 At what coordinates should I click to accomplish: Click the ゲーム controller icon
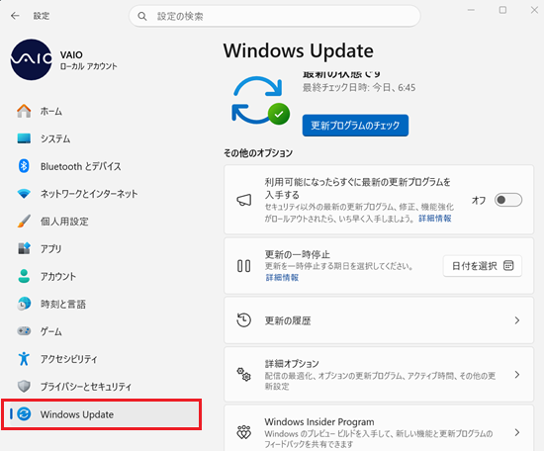tap(24, 331)
